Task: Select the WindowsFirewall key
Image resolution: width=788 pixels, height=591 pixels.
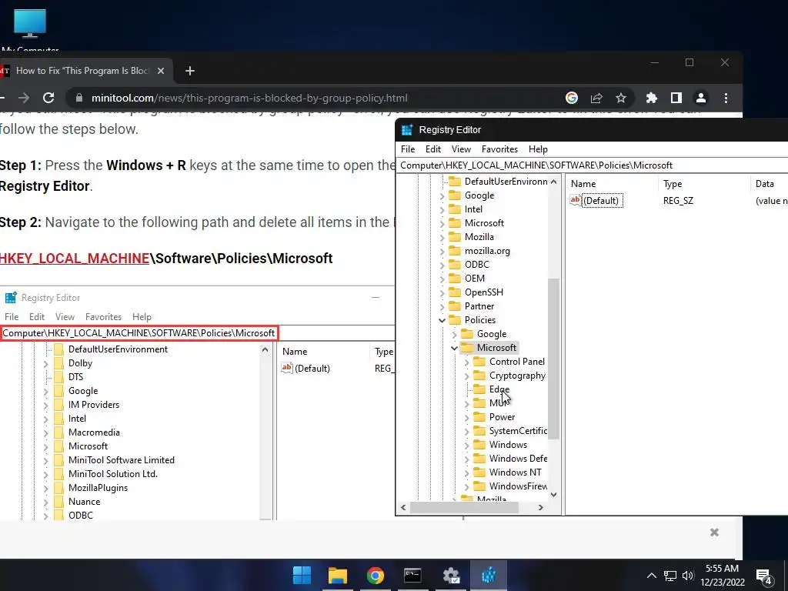Action: (518, 486)
